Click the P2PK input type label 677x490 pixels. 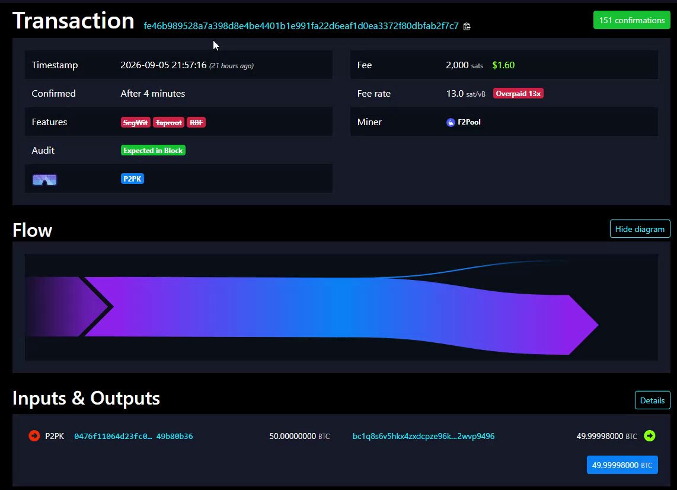click(x=55, y=437)
